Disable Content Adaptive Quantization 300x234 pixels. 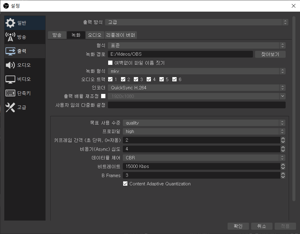(x=125, y=184)
